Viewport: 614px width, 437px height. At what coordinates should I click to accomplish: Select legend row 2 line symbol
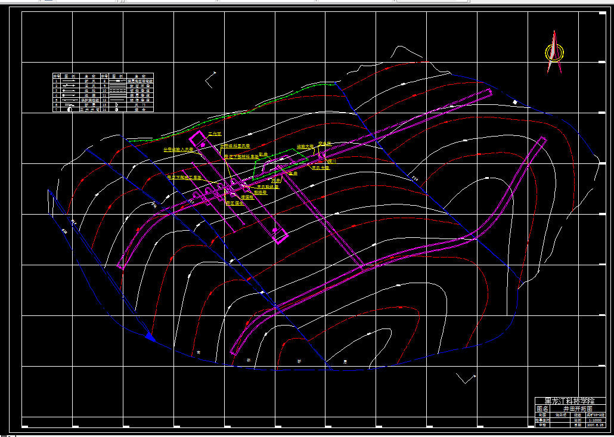tap(69, 86)
